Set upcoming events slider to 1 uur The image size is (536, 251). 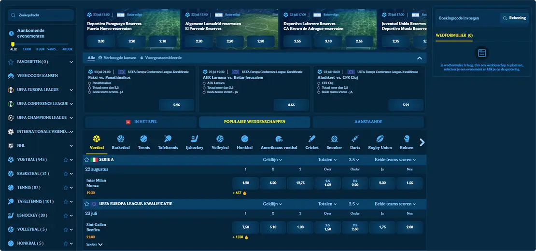[x=27, y=49]
